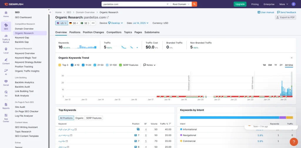Switch to the Pages tab
The width and height of the screenshot is (301, 148).
point(138,32)
